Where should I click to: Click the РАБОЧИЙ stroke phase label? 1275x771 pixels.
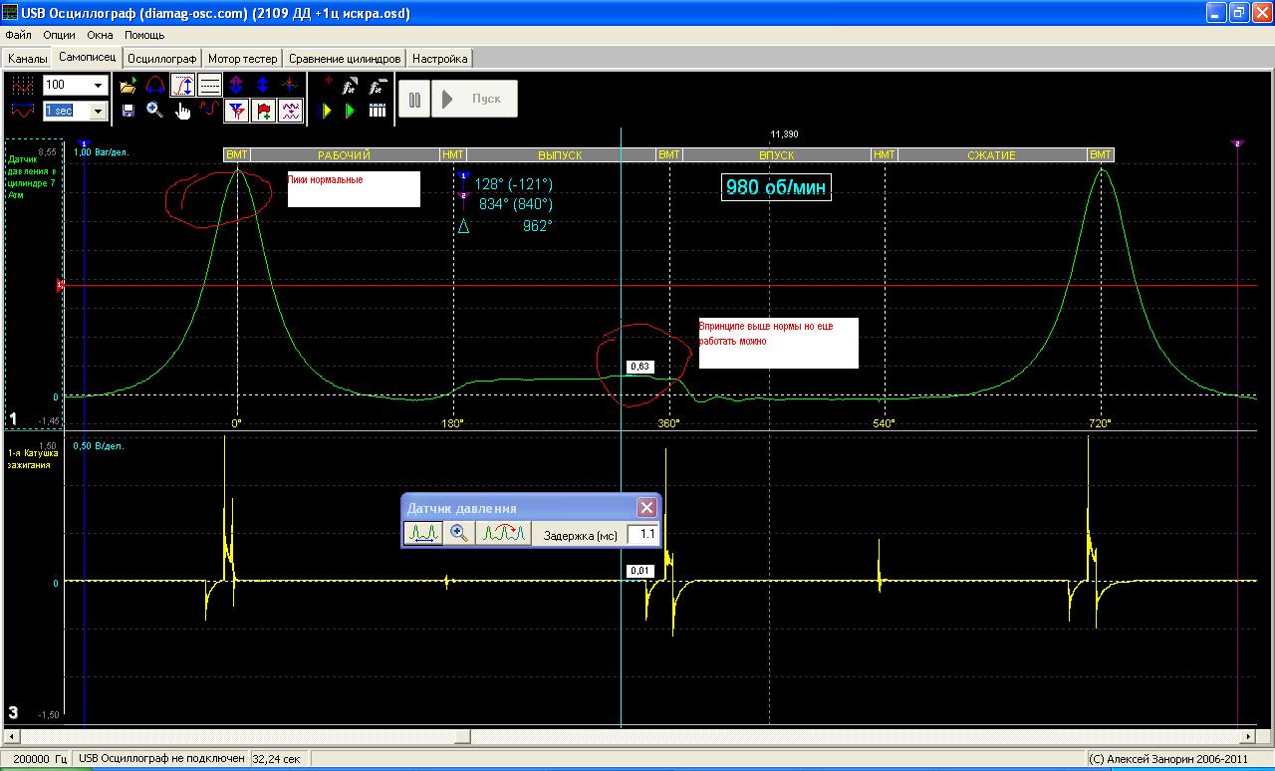tap(345, 155)
